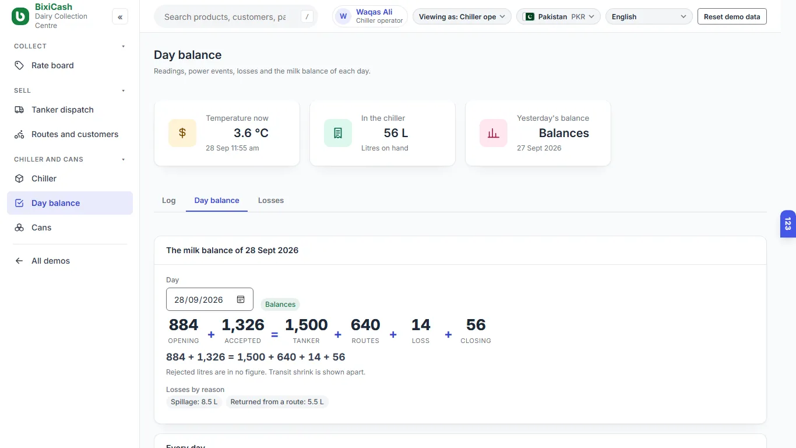Click the 1,500 TANKER figure
796x448 pixels.
(307, 330)
